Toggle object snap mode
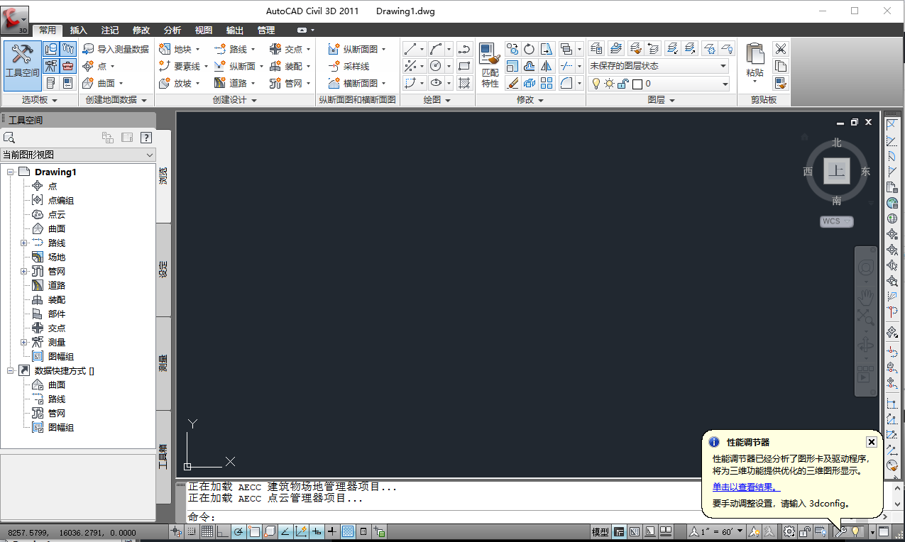The height and width of the screenshot is (542, 905). (x=253, y=531)
